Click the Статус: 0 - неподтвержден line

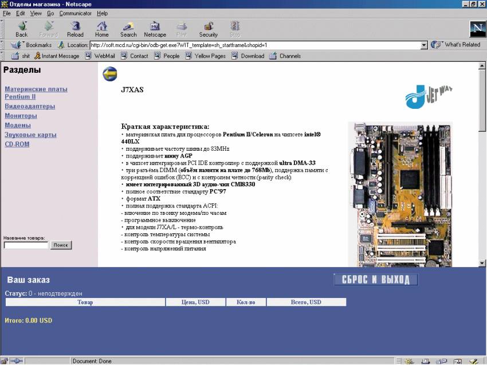[44, 293]
